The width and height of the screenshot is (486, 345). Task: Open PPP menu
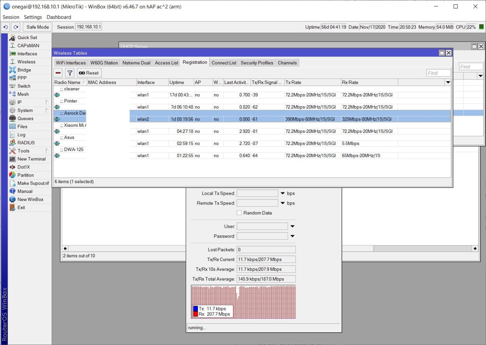pyautogui.click(x=30, y=78)
